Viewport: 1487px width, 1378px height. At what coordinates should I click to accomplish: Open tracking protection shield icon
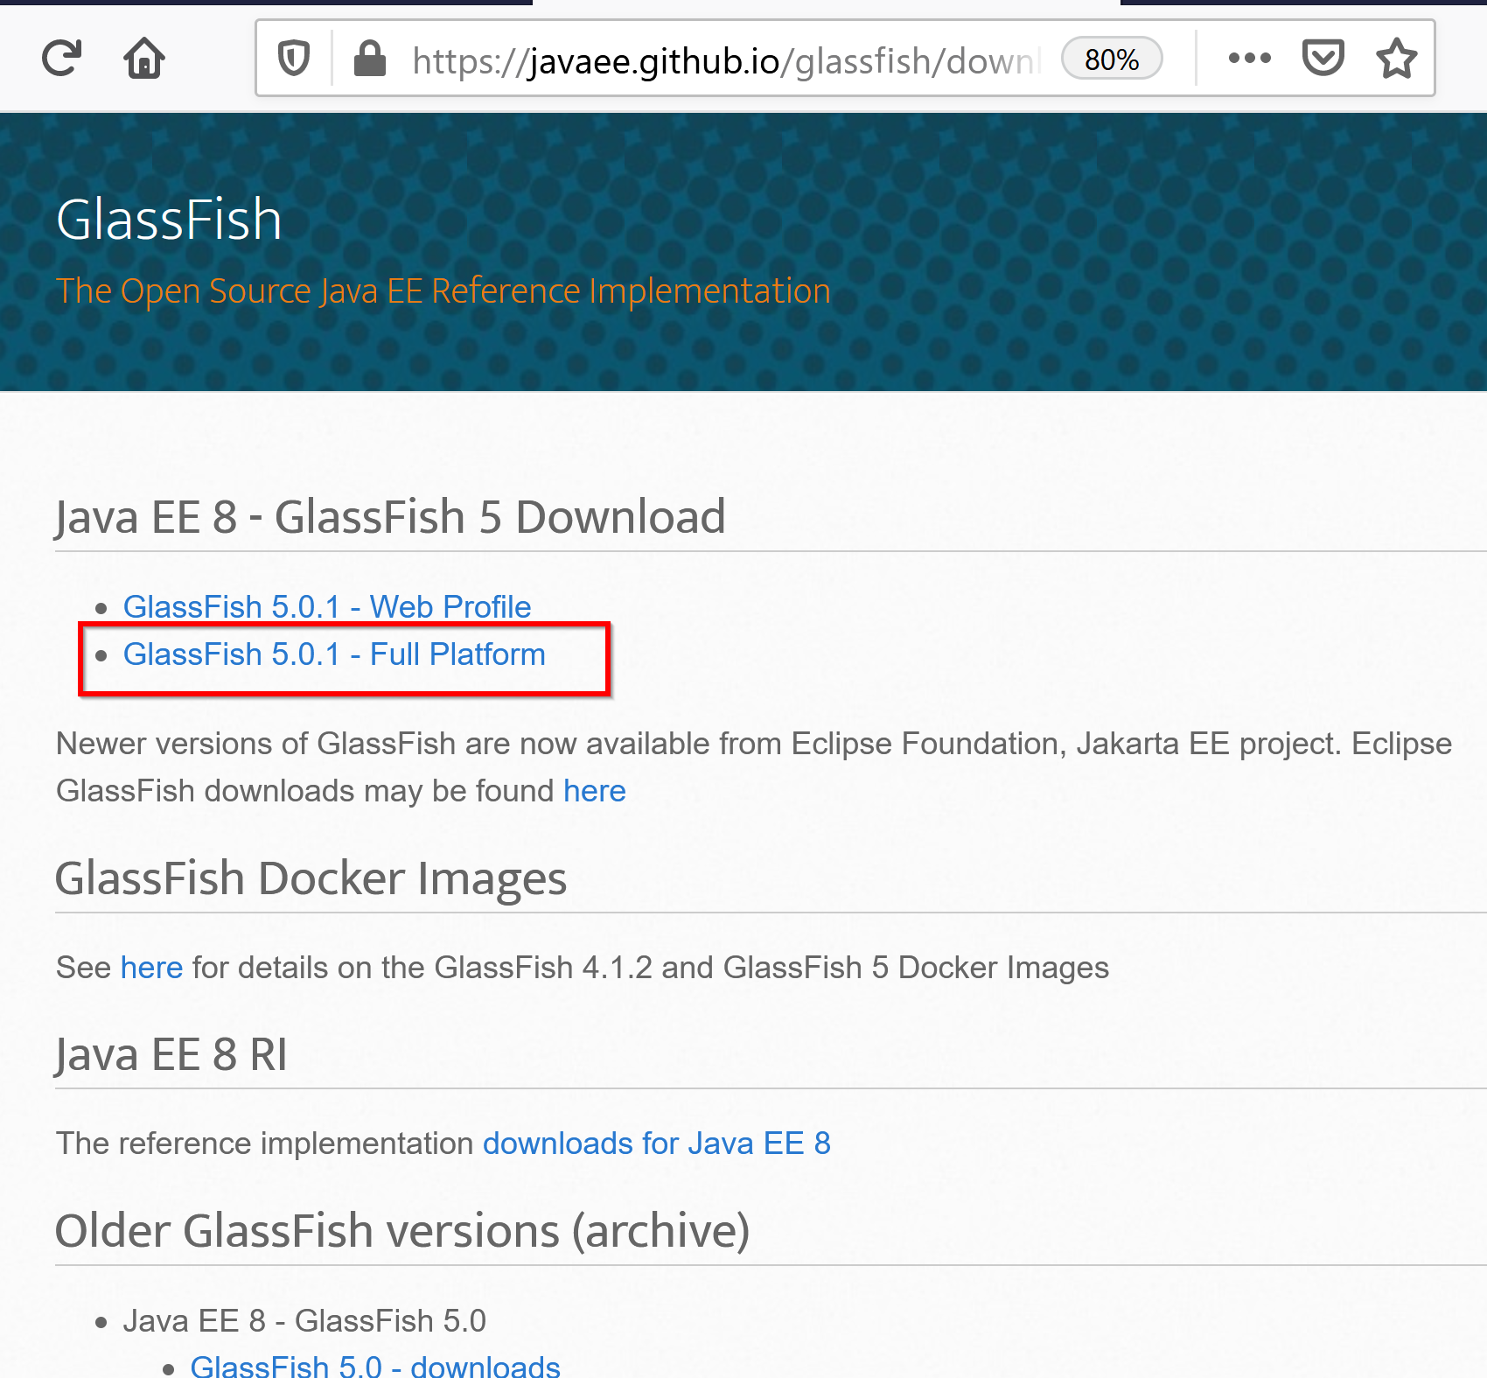click(x=294, y=59)
